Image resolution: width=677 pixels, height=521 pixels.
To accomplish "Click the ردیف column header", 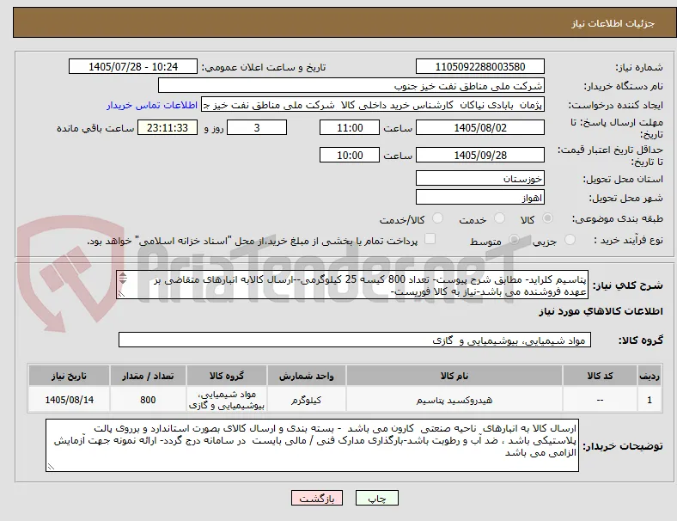I will (x=649, y=376).
